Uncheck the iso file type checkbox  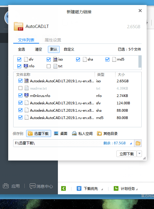pos(48,59)
